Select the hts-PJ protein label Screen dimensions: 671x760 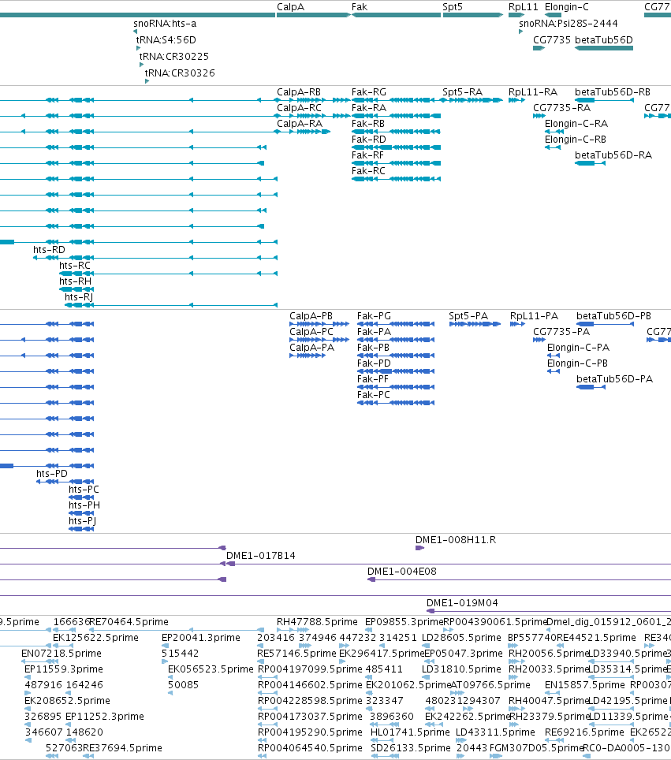(83, 520)
